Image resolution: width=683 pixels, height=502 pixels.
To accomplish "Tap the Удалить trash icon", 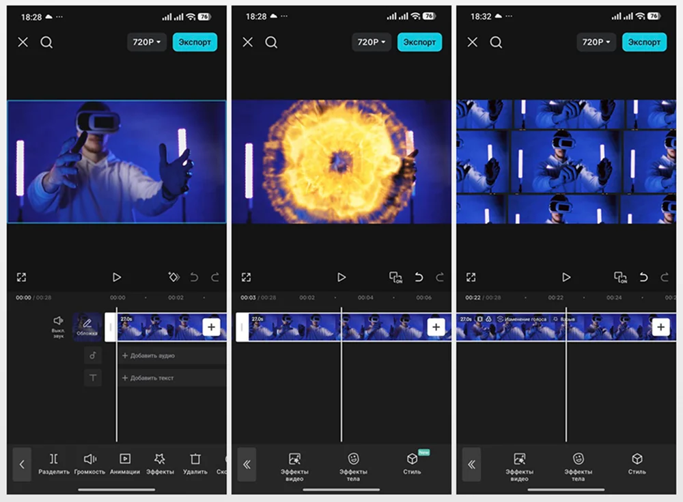I will click(195, 459).
